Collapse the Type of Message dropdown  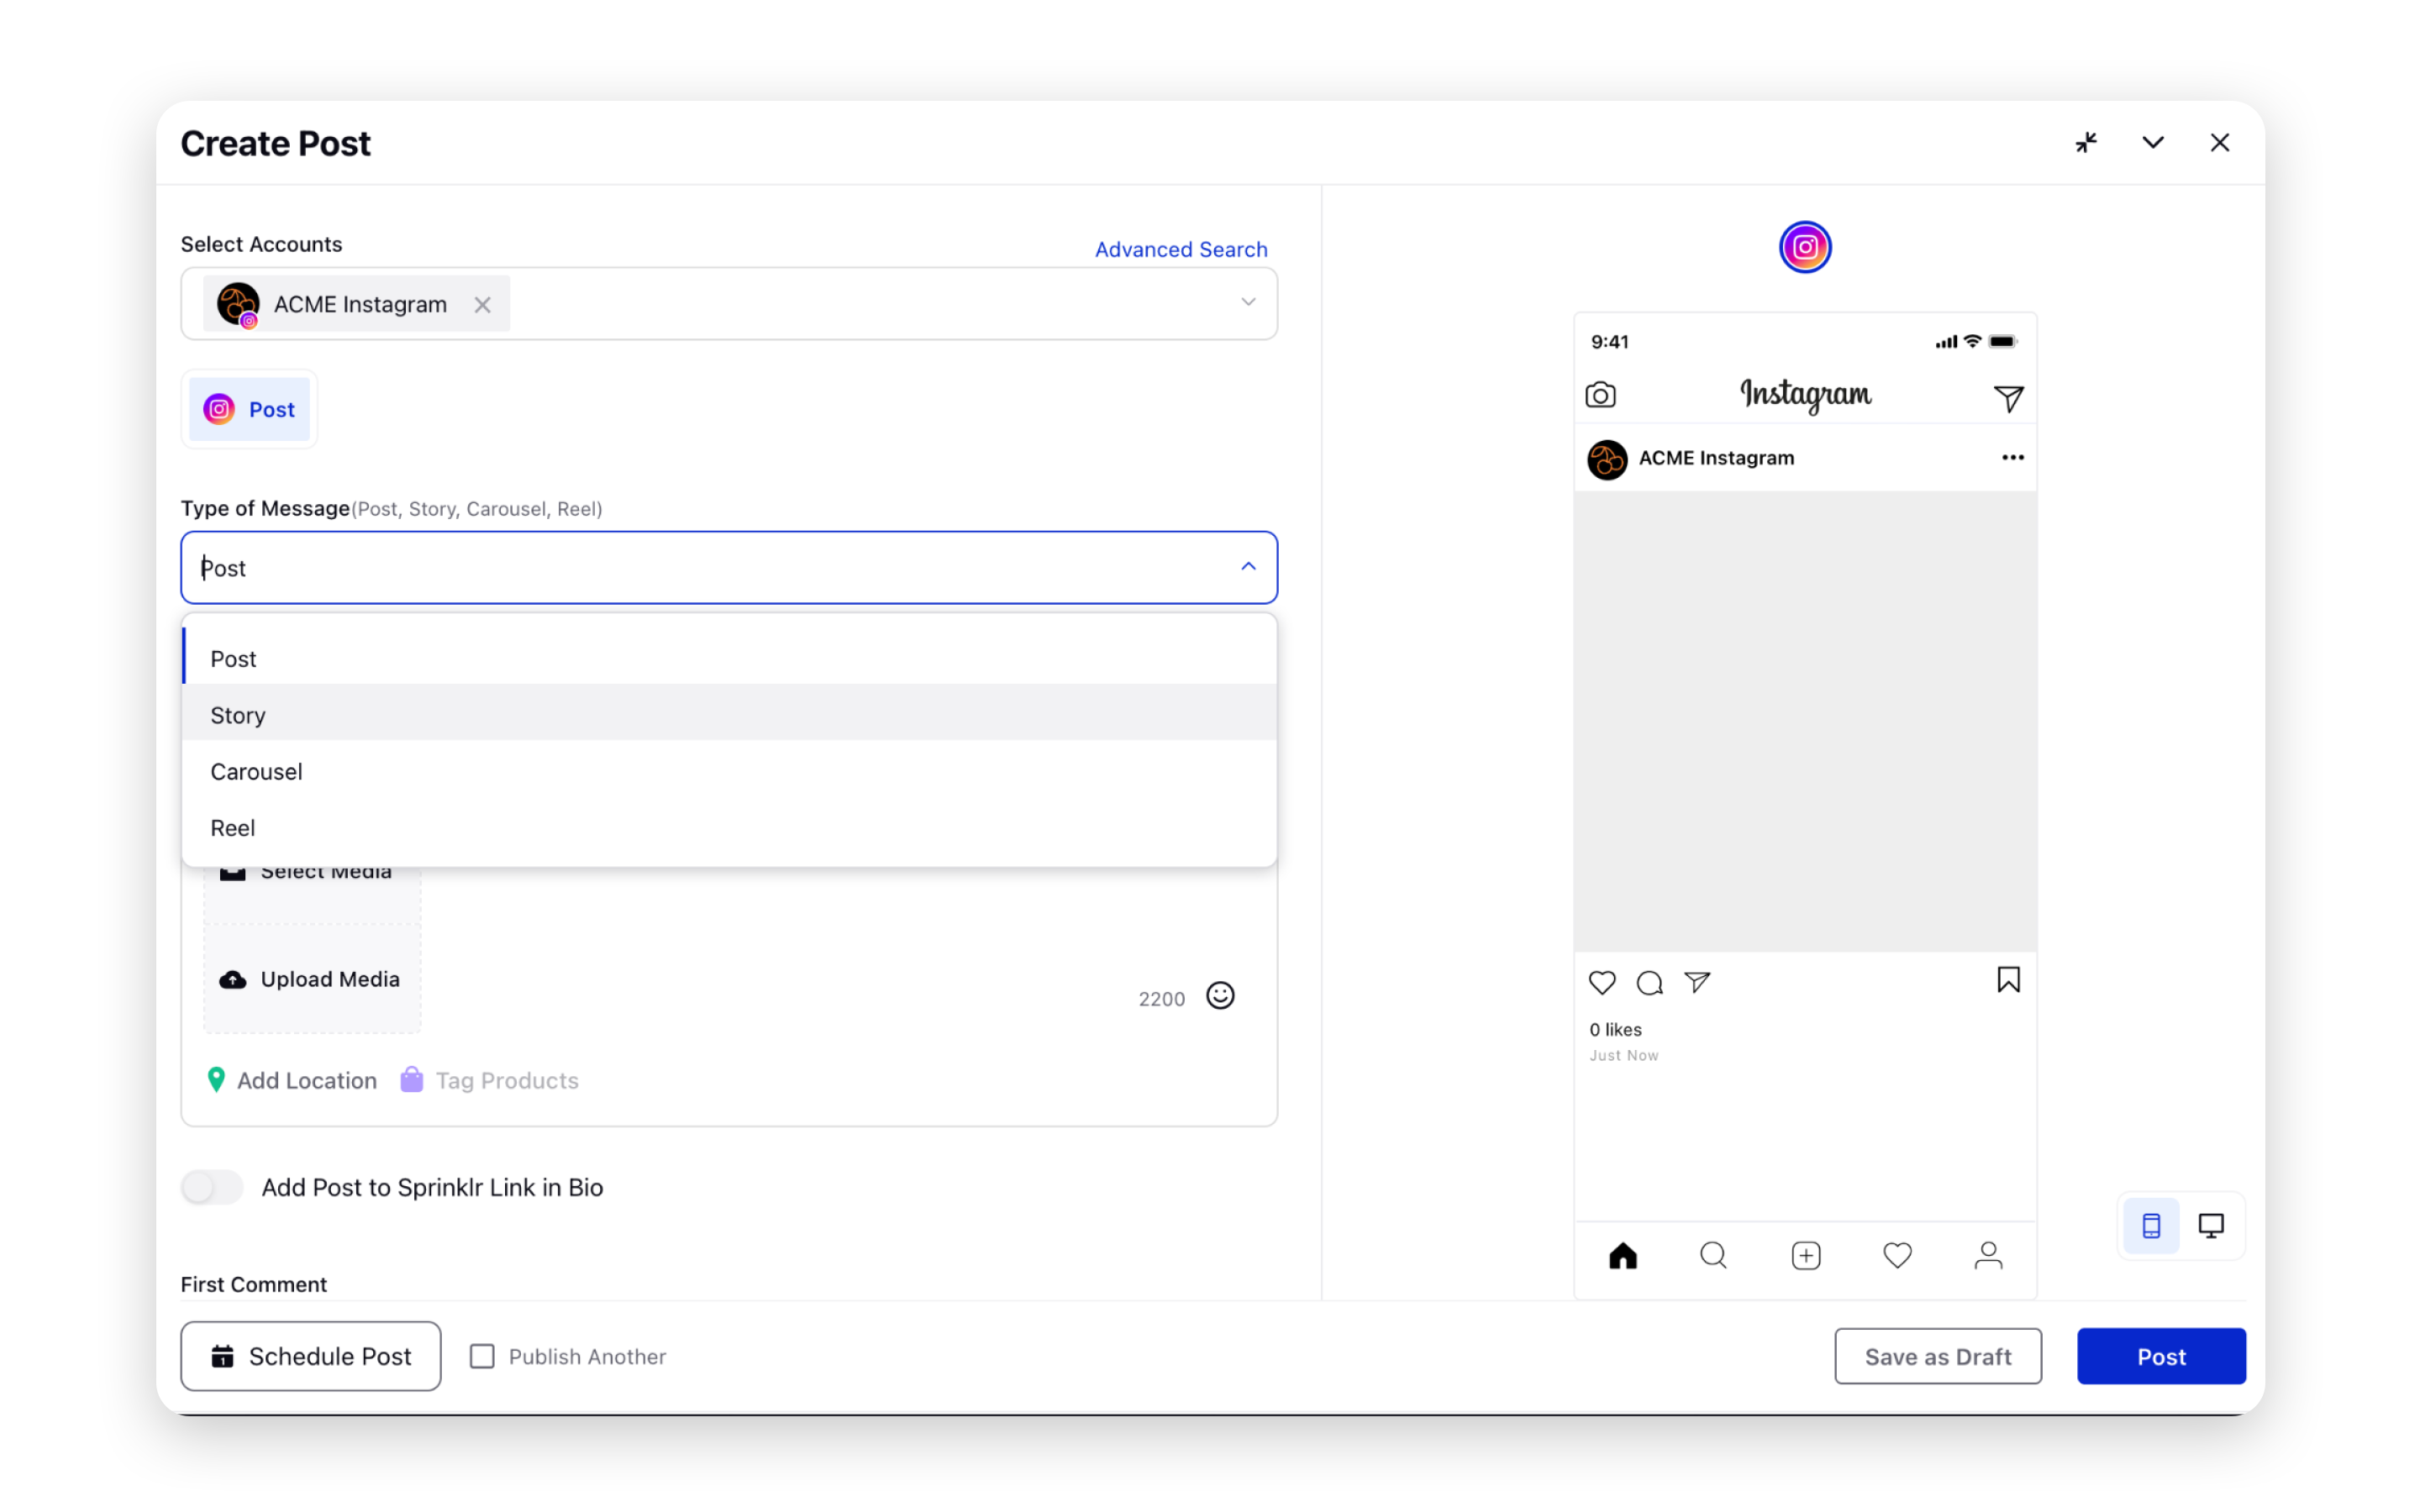1247,567
